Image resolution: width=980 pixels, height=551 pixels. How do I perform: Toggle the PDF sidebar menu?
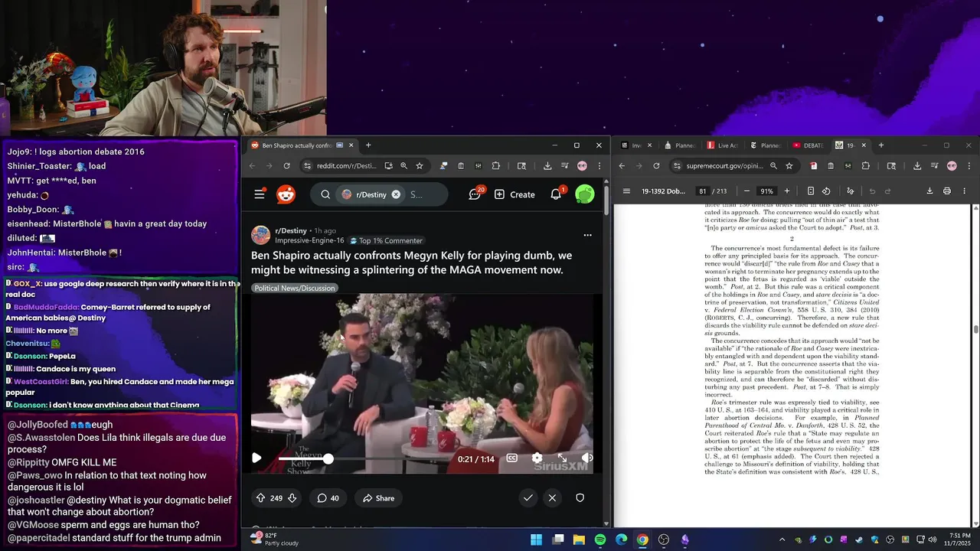click(x=626, y=191)
